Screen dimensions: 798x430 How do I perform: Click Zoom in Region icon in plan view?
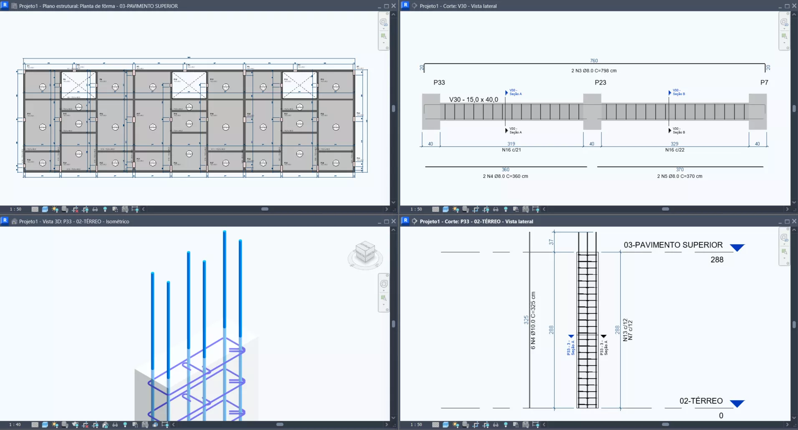(384, 36)
